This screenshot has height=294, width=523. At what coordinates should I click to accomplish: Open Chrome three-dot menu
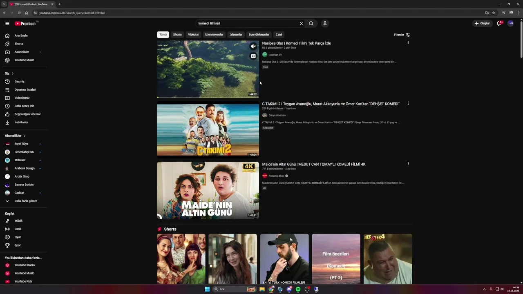pyautogui.click(x=518, y=13)
